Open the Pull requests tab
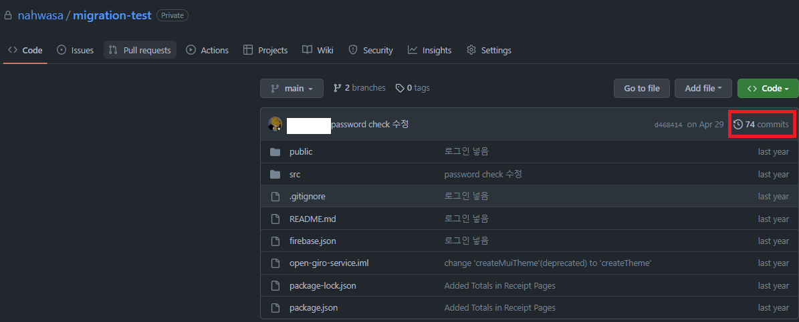The height and width of the screenshot is (322, 799). coord(140,50)
